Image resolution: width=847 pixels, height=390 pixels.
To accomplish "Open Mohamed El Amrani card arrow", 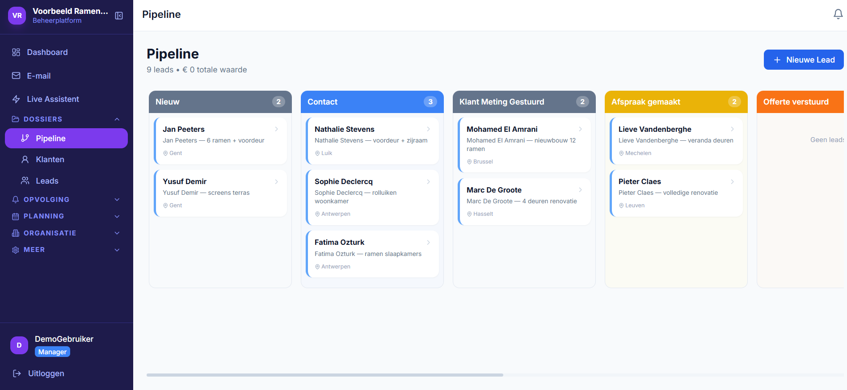I will pos(581,129).
